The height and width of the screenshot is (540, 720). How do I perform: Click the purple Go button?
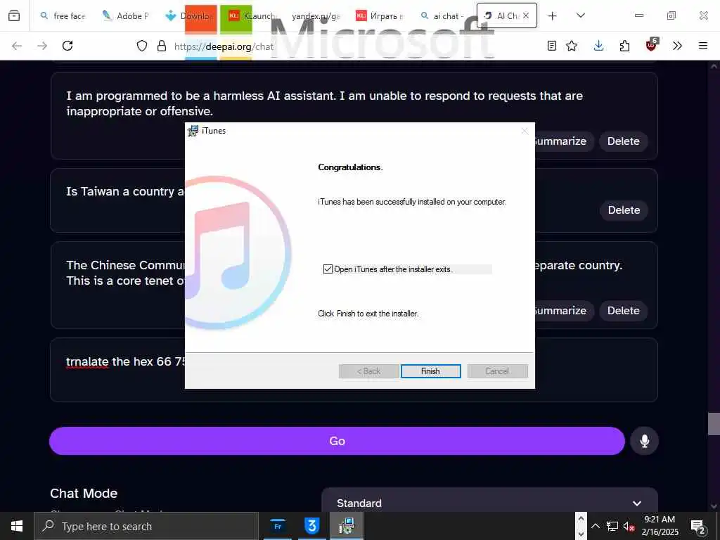click(x=337, y=441)
